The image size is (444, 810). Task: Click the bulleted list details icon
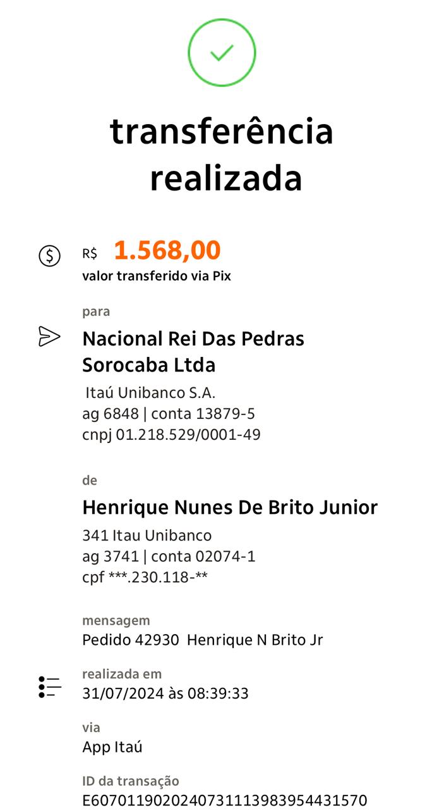[x=50, y=687]
